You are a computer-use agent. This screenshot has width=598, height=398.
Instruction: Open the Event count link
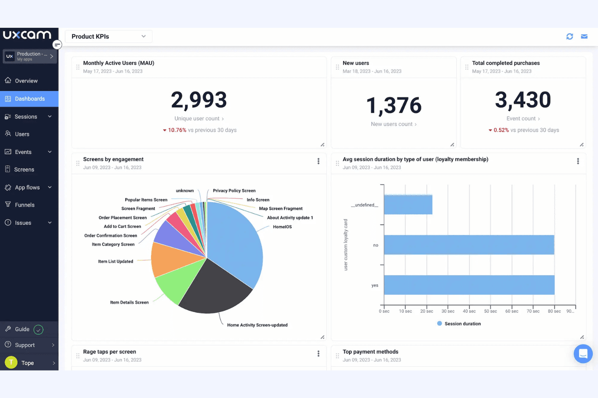[x=523, y=119]
